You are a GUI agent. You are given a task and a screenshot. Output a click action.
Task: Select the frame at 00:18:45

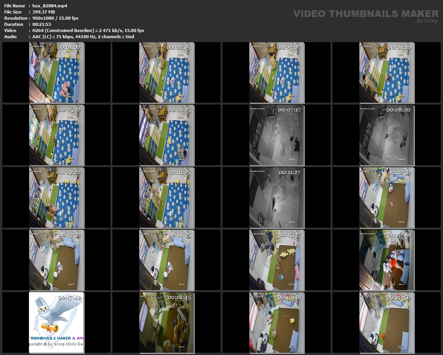point(166,323)
